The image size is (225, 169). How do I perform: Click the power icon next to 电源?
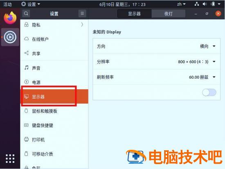coord(27,82)
